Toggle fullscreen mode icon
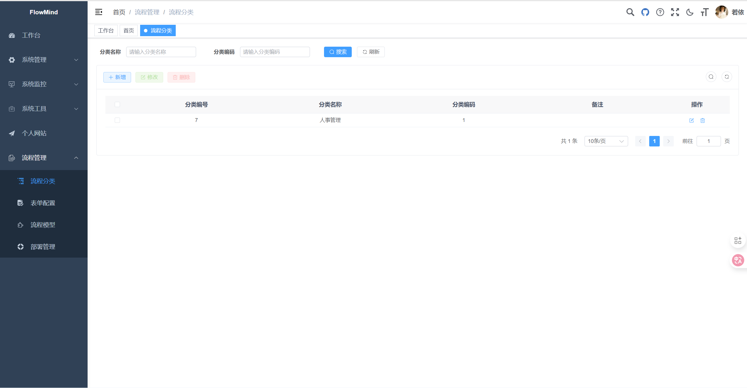The height and width of the screenshot is (388, 747). (675, 12)
